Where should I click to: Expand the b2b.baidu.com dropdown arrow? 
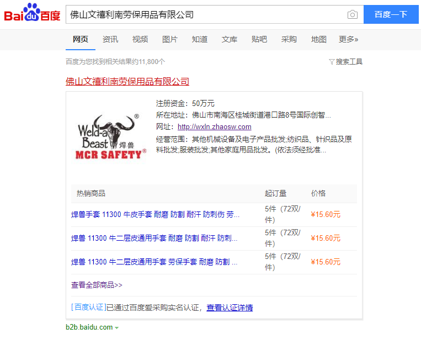coord(116,328)
